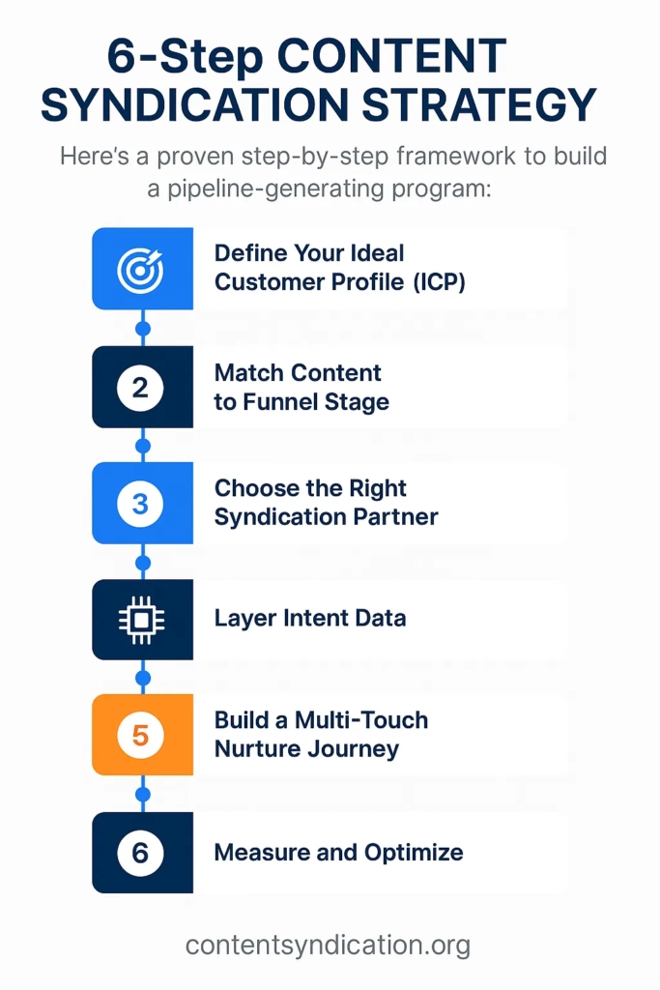
Task: Select the "Measure and Optimize" step text
Action: (x=338, y=853)
